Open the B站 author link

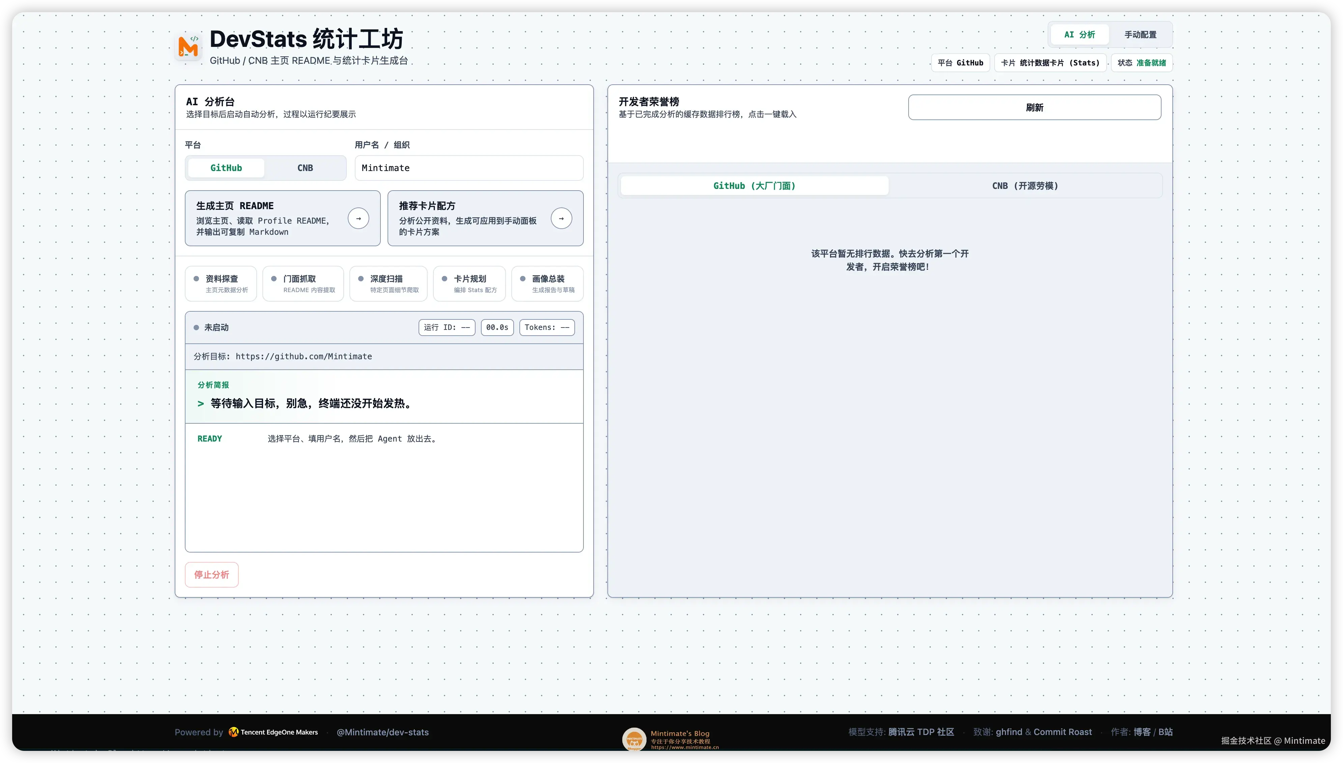1165,732
